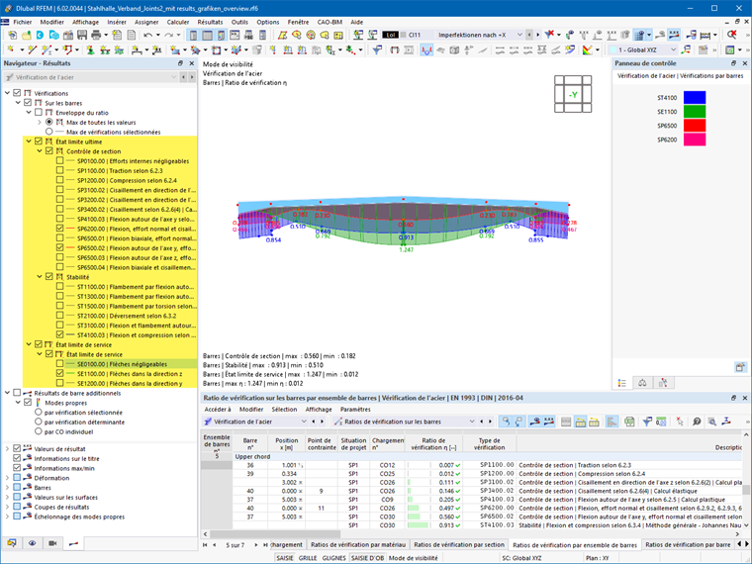Screen dimensions: 752x564
Task: Toggle the SE1100.00 Flèches direction z checkbox
Action: (59, 375)
